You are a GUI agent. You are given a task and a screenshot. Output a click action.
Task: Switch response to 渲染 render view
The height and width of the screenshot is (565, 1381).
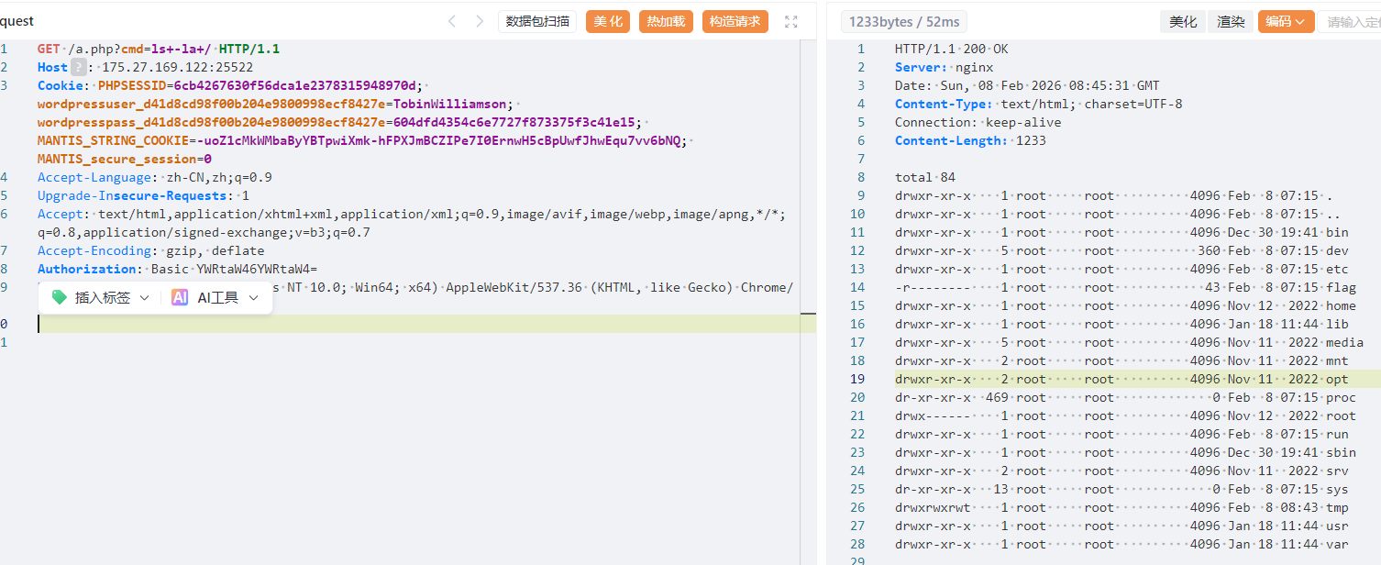pyautogui.click(x=1231, y=22)
